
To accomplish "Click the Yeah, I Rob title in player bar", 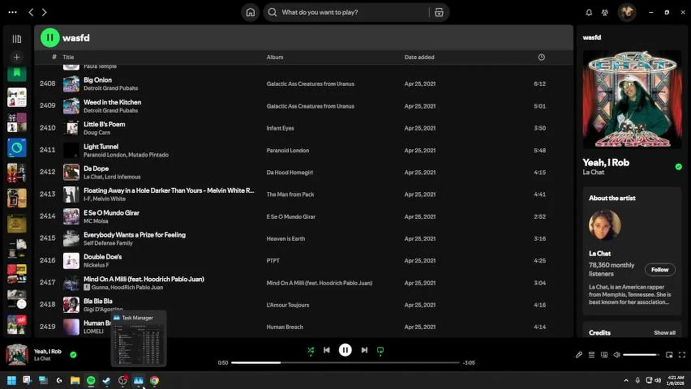I will pyautogui.click(x=48, y=352).
